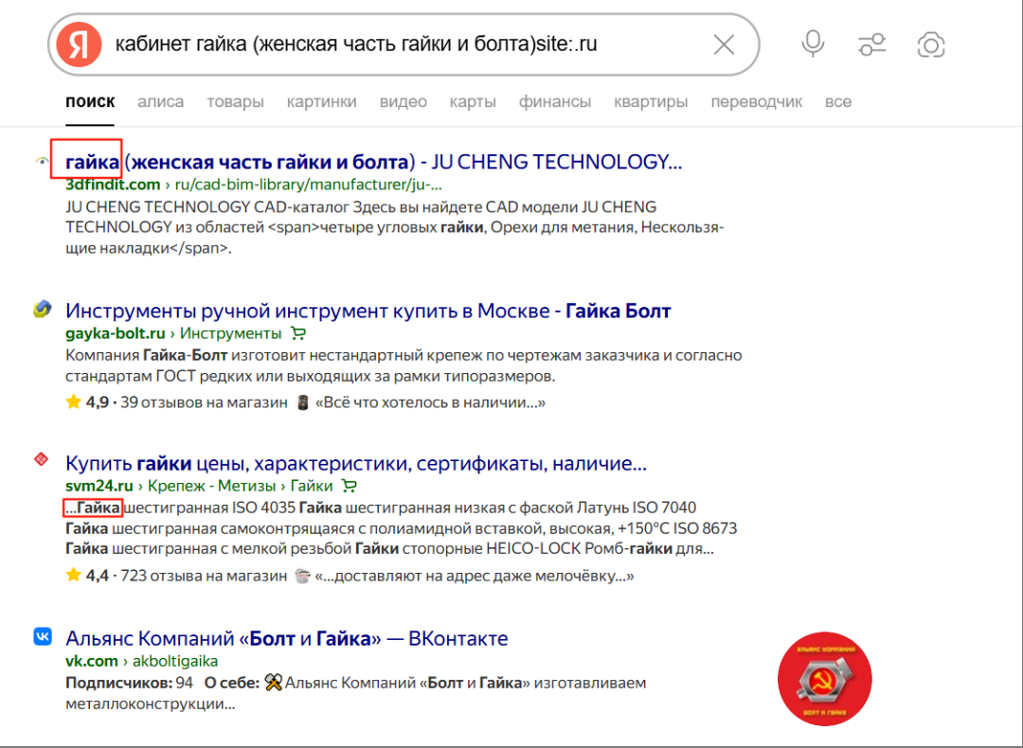
Task: Open the Крепеж - Метизы breadcrumb
Action: (211, 486)
